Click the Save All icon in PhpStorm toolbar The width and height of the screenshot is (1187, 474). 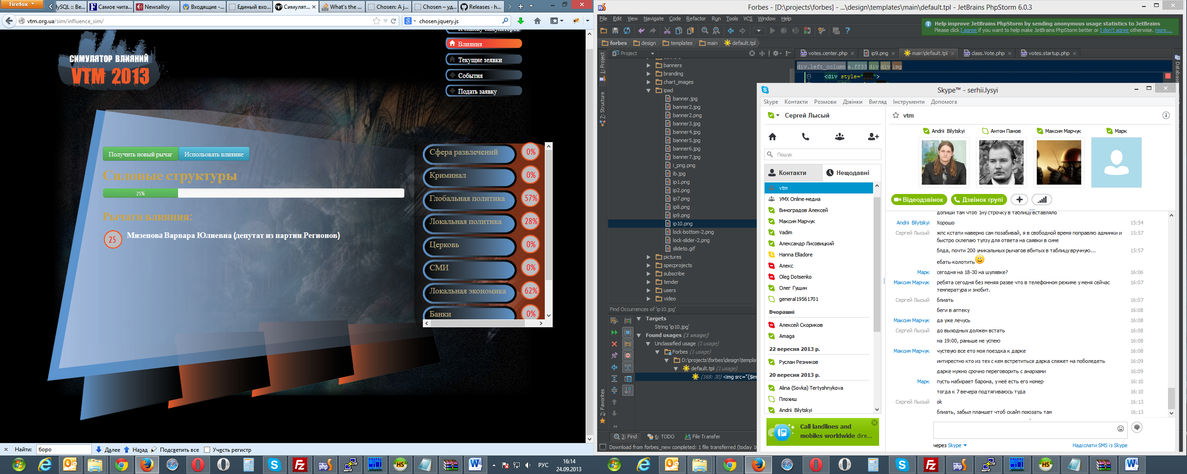point(615,31)
